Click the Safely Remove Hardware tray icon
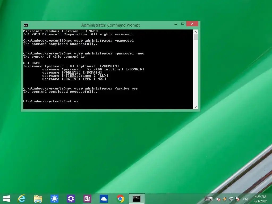 (x=225, y=199)
